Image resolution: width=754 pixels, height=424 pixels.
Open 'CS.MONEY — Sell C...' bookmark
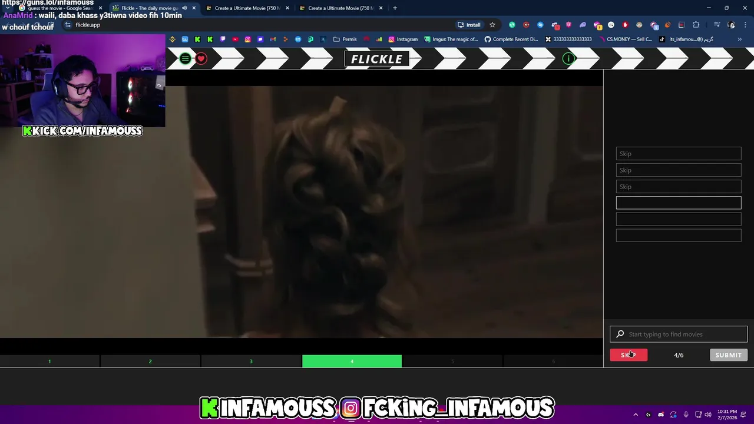pyautogui.click(x=626, y=39)
